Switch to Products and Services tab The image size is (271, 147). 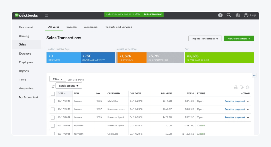[118, 27]
